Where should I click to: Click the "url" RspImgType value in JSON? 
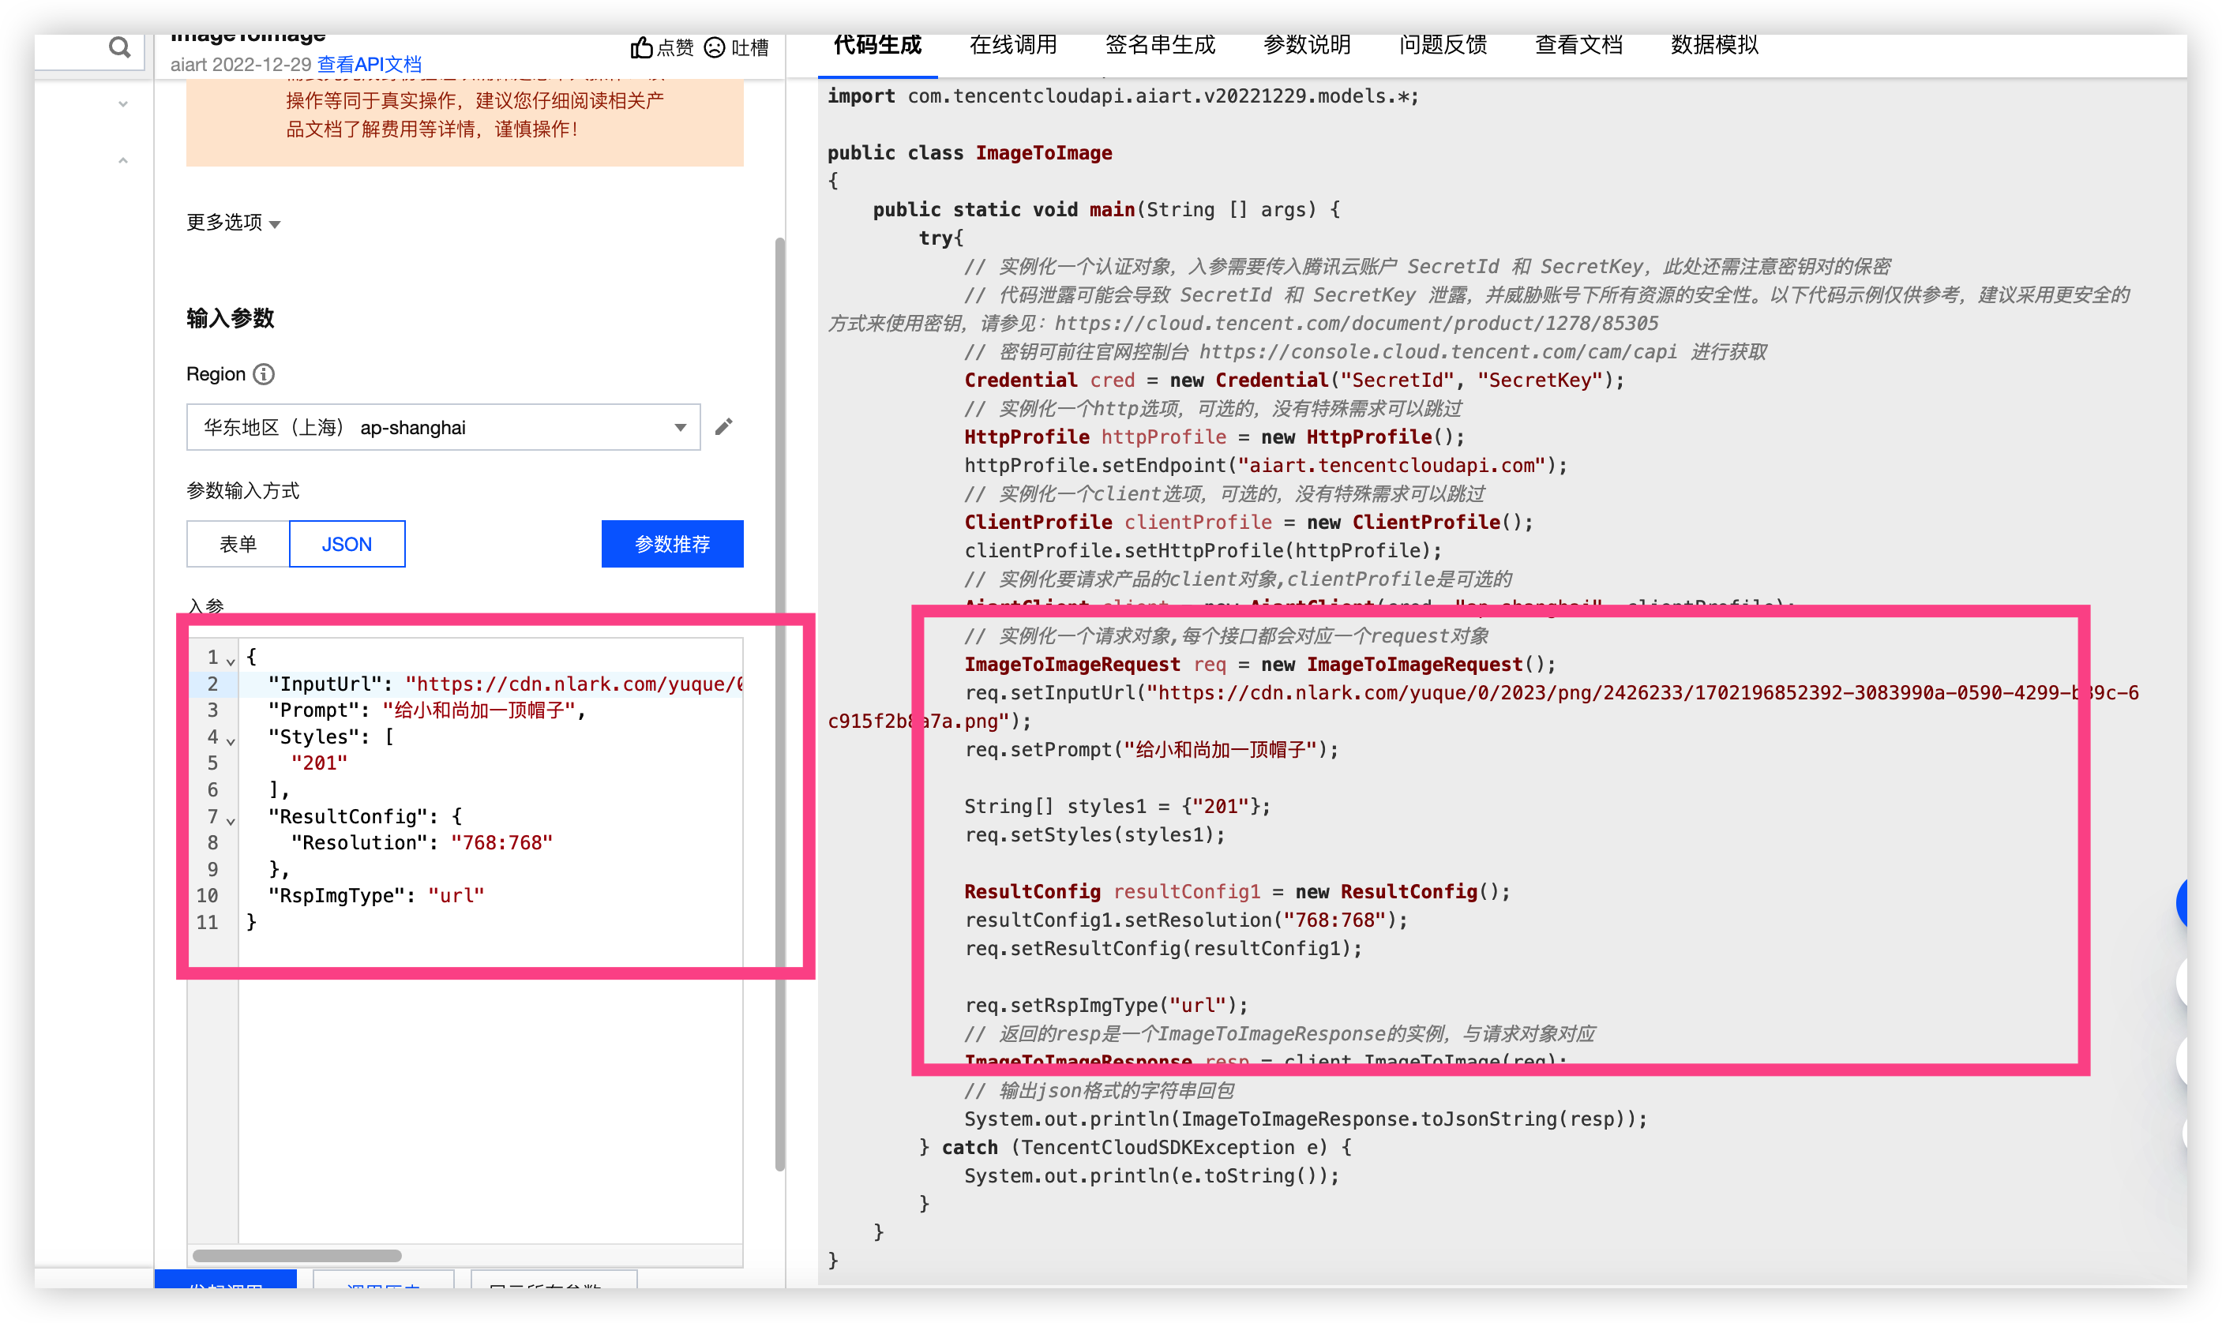click(x=456, y=896)
